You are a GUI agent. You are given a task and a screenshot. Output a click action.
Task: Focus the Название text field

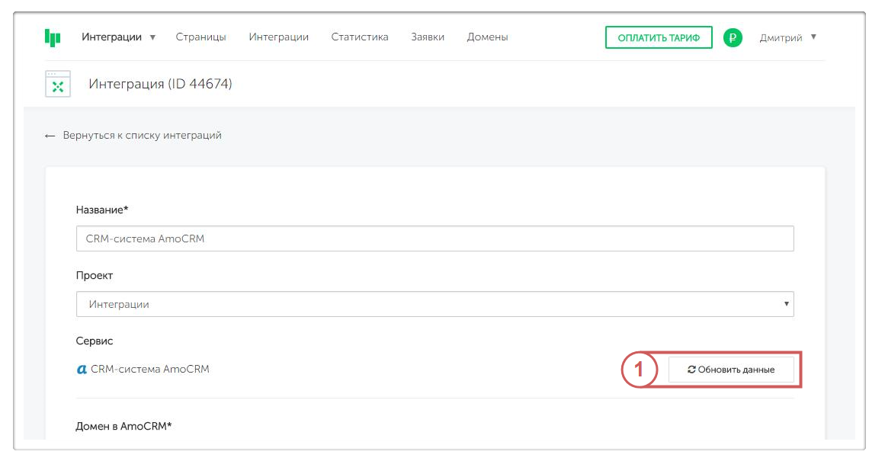point(434,239)
